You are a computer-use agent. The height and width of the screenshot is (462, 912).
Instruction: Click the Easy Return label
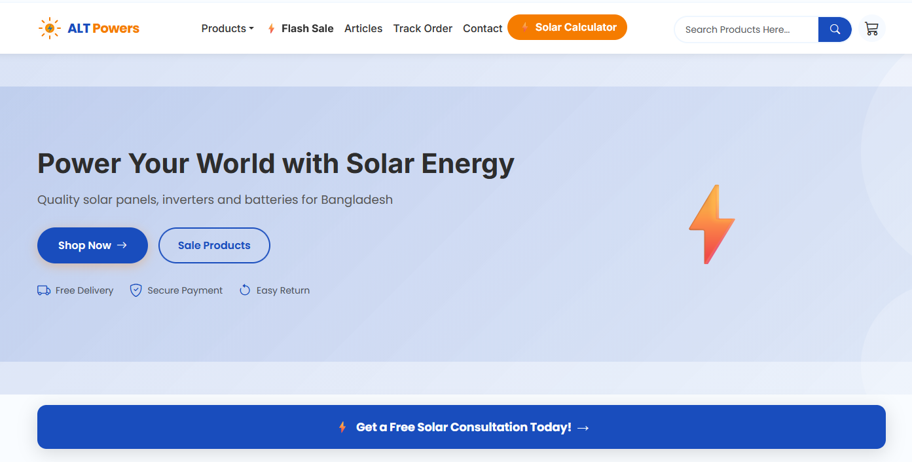click(283, 290)
